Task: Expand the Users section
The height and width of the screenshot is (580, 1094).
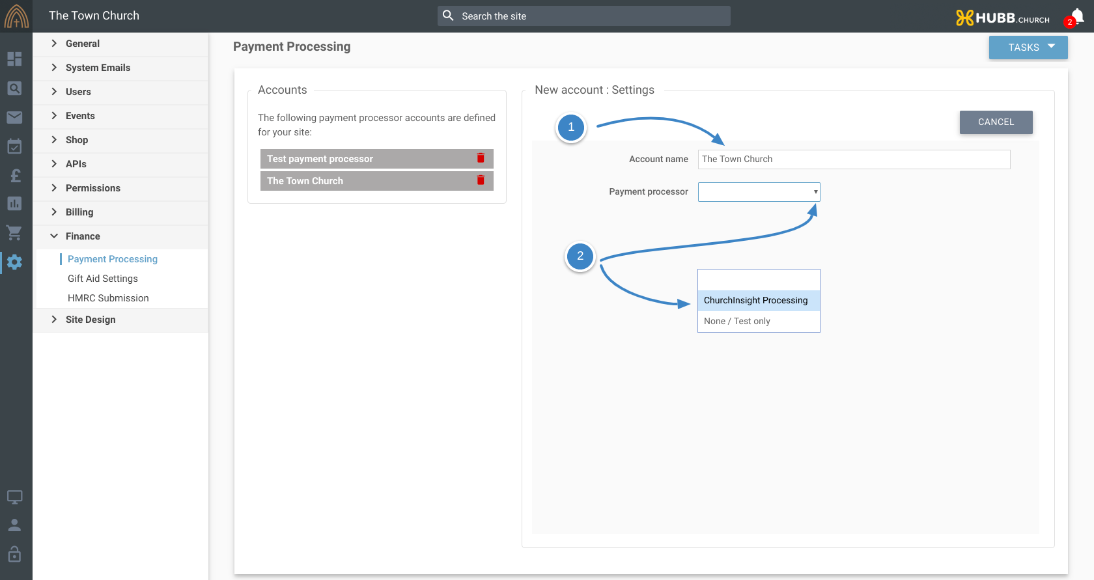Action: point(120,92)
